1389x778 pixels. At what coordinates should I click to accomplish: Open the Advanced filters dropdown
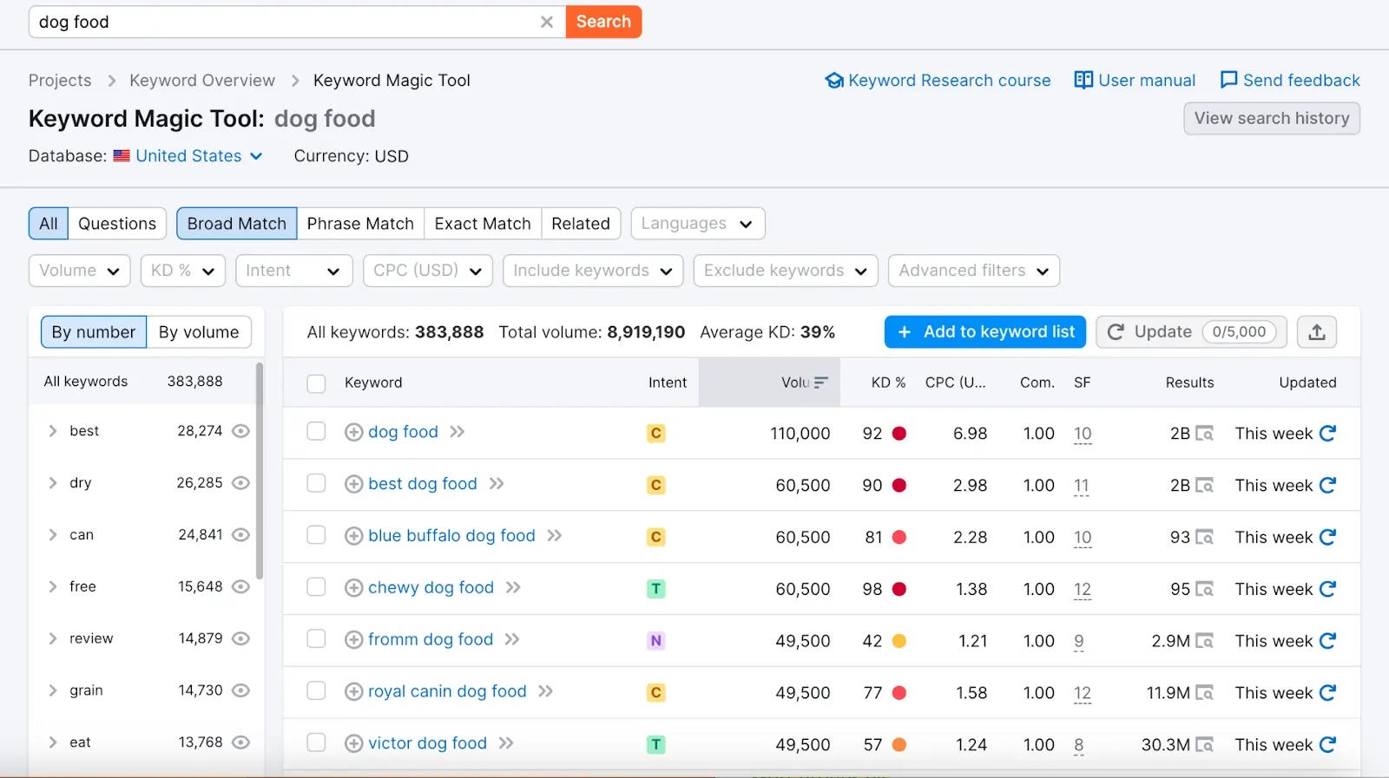(x=974, y=271)
